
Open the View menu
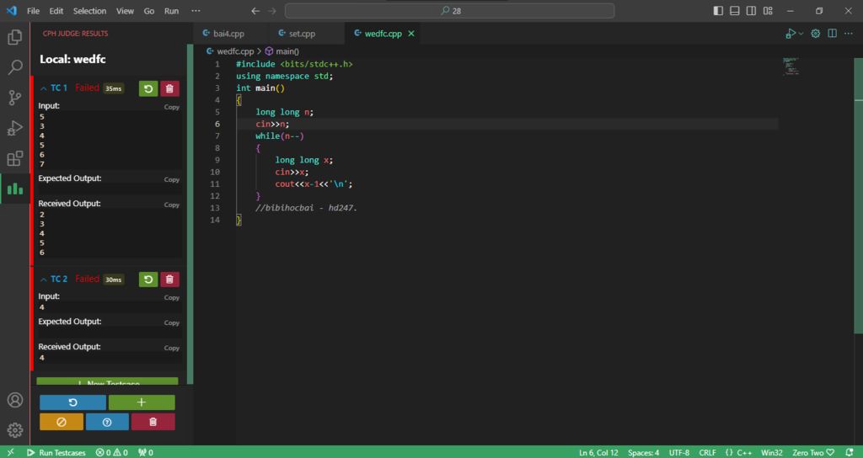point(125,11)
